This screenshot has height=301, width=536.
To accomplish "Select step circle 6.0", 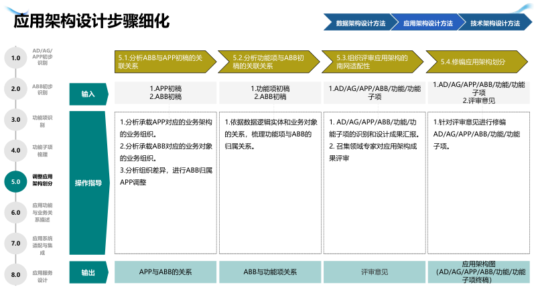I will [x=15, y=213].
